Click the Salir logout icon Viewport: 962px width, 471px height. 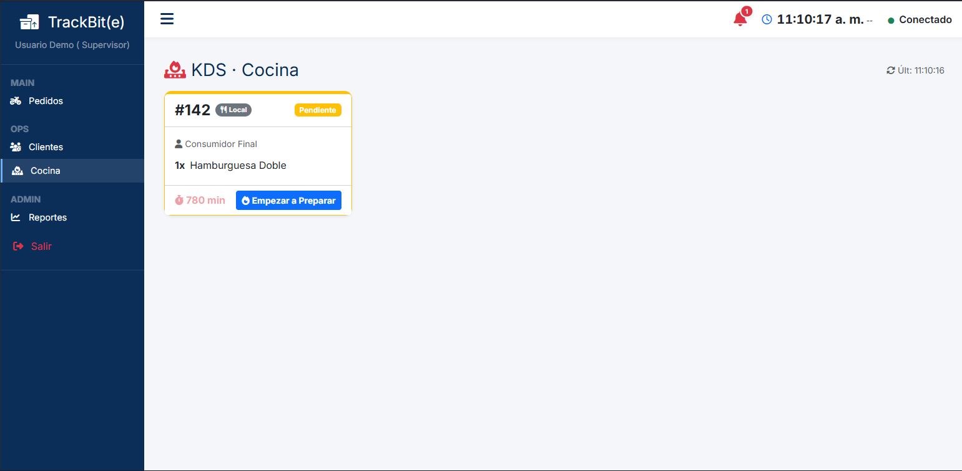[17, 245]
